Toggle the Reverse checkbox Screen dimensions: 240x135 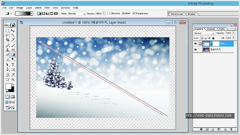click(x=110, y=13)
